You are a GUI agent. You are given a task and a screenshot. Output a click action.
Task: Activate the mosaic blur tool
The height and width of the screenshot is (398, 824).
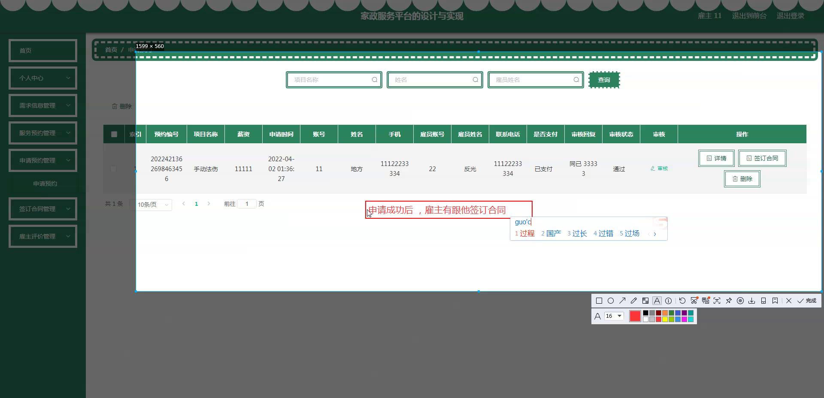click(645, 301)
